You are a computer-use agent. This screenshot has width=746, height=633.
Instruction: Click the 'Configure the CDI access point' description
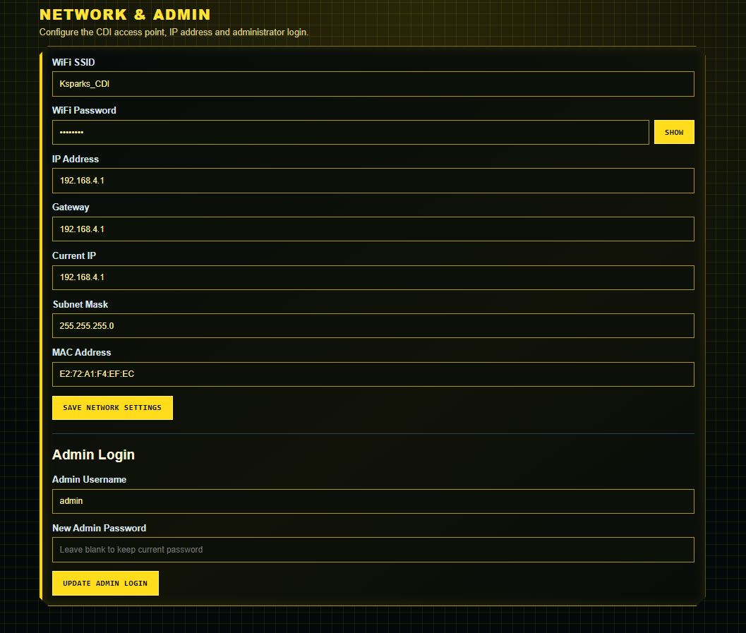click(174, 32)
